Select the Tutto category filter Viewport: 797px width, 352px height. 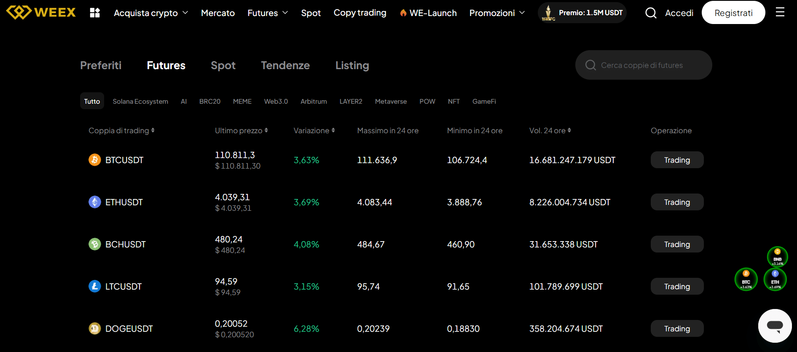pyautogui.click(x=92, y=101)
